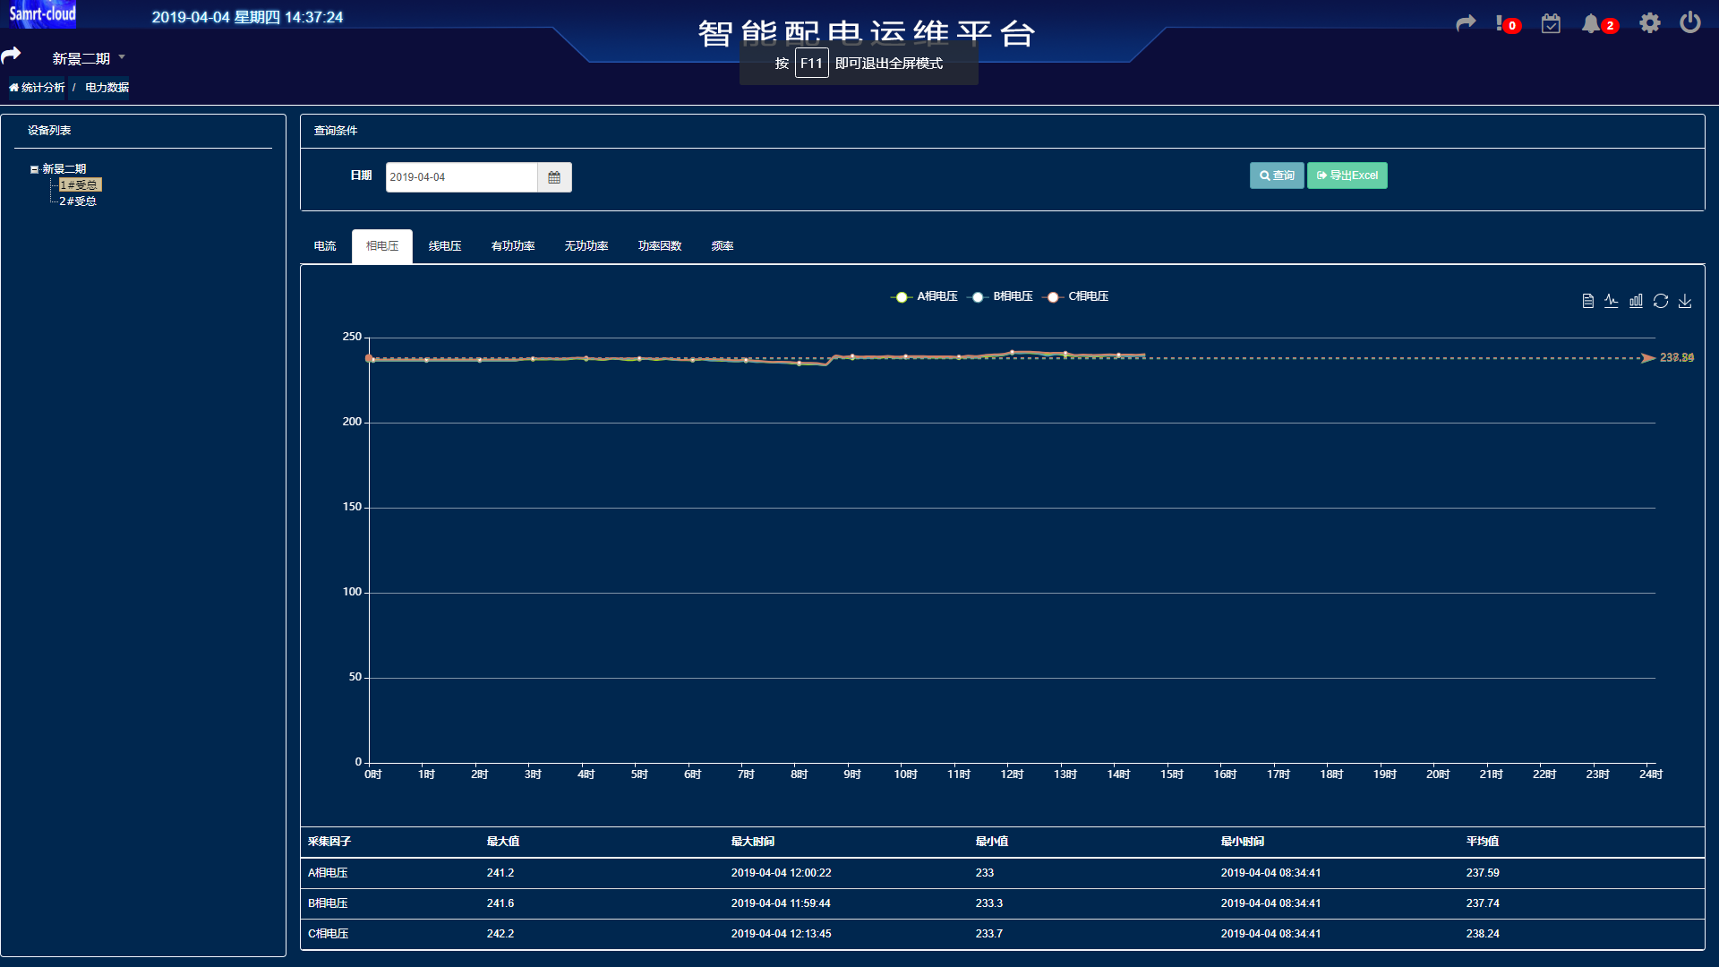This screenshot has height=967, width=1719.
Task: Switch to the 功率因数 tab
Action: [x=660, y=246]
